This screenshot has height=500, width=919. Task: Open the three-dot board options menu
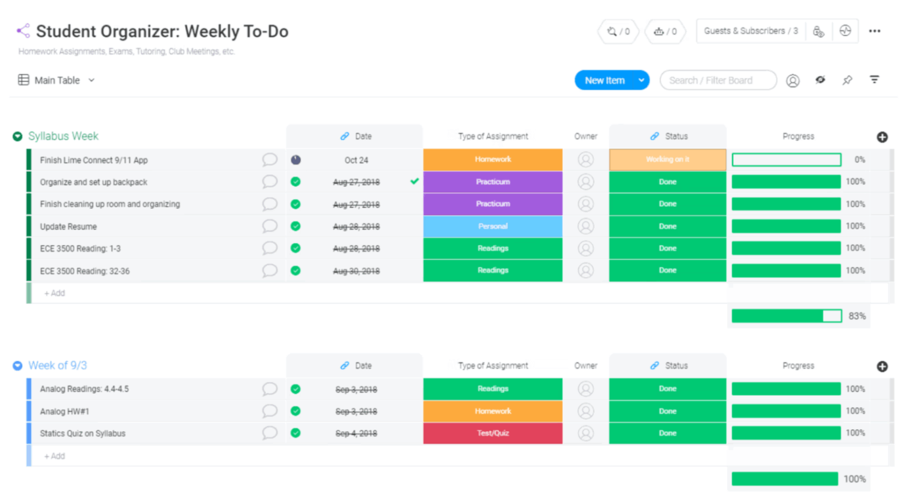click(x=874, y=31)
